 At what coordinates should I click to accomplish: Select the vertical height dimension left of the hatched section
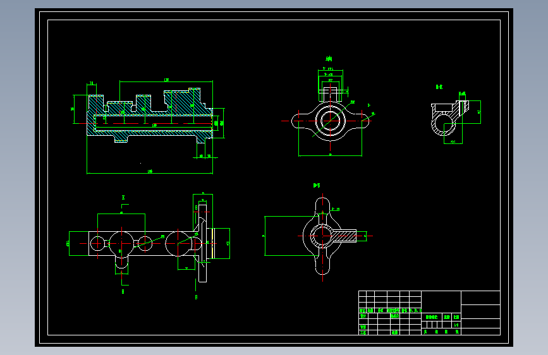click(x=73, y=109)
